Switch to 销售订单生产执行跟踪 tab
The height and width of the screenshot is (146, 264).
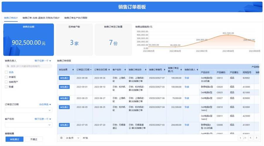pyautogui.click(x=76, y=18)
